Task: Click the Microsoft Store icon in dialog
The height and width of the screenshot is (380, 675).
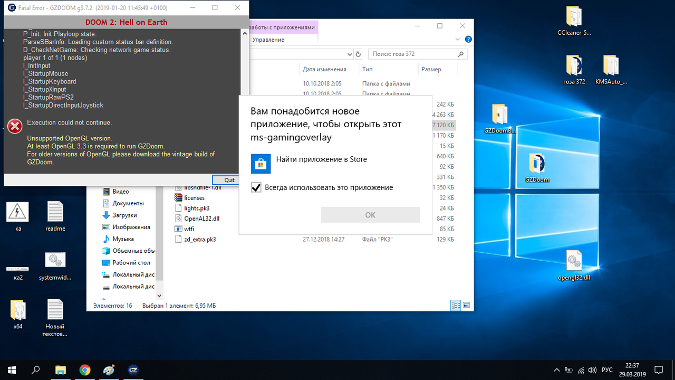Action: 261,164
